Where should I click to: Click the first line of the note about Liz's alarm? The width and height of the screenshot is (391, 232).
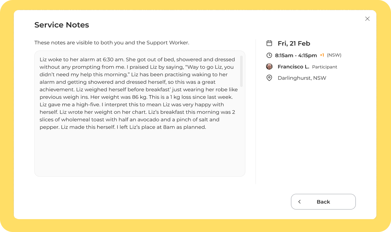point(137,59)
